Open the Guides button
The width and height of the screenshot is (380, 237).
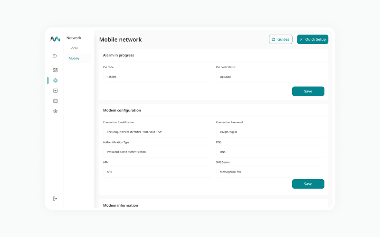tap(281, 39)
